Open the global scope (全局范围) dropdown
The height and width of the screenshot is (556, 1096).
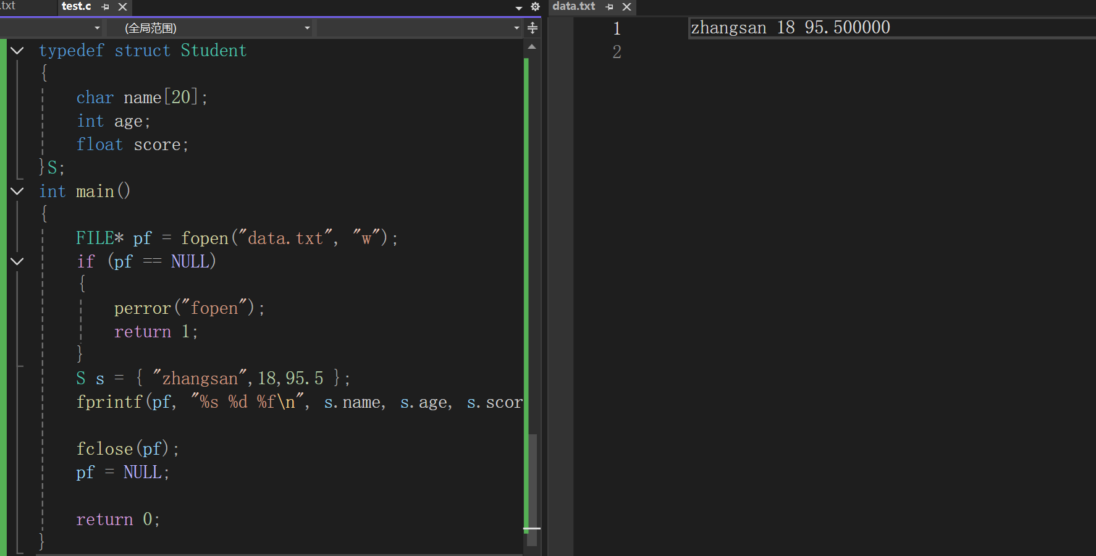(x=210, y=28)
